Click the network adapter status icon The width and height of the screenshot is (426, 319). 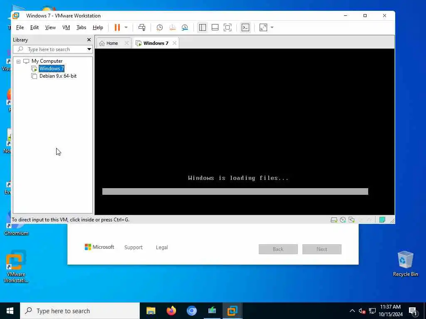coord(352,220)
